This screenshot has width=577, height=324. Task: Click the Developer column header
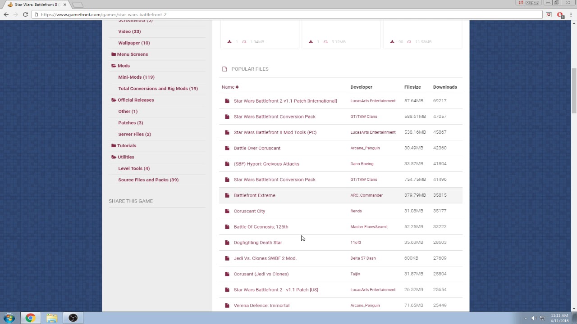click(361, 87)
